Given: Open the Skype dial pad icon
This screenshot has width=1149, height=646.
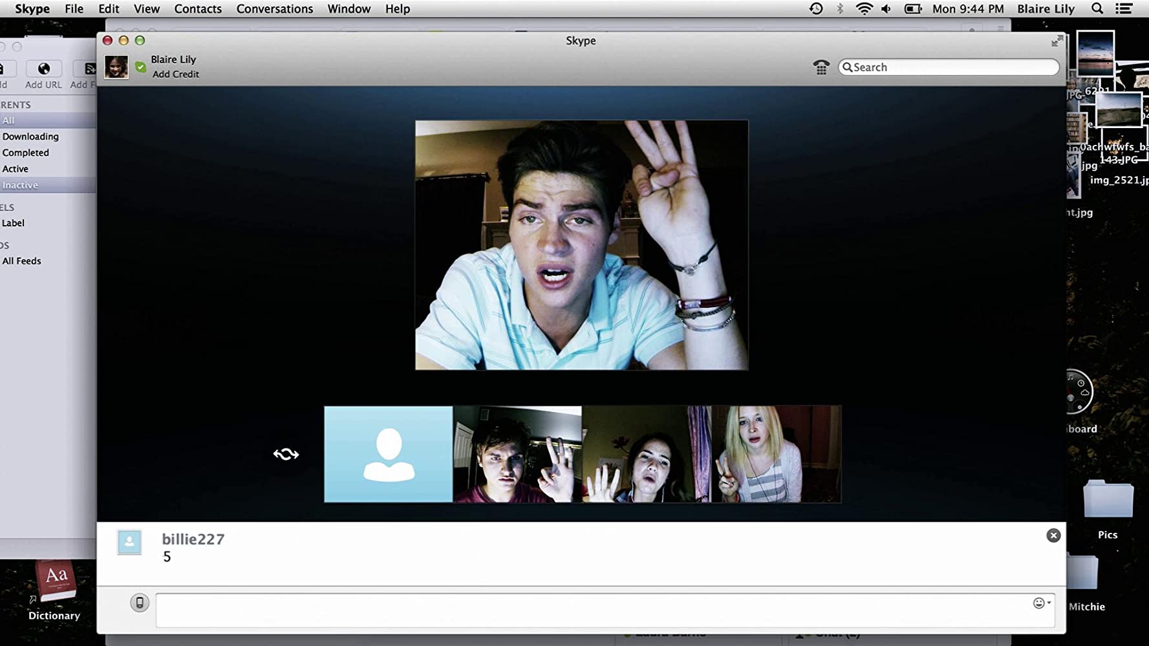Looking at the screenshot, I should tap(821, 67).
